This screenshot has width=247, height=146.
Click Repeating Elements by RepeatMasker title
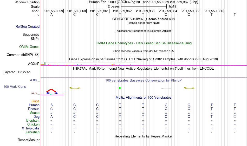coord(144,136)
